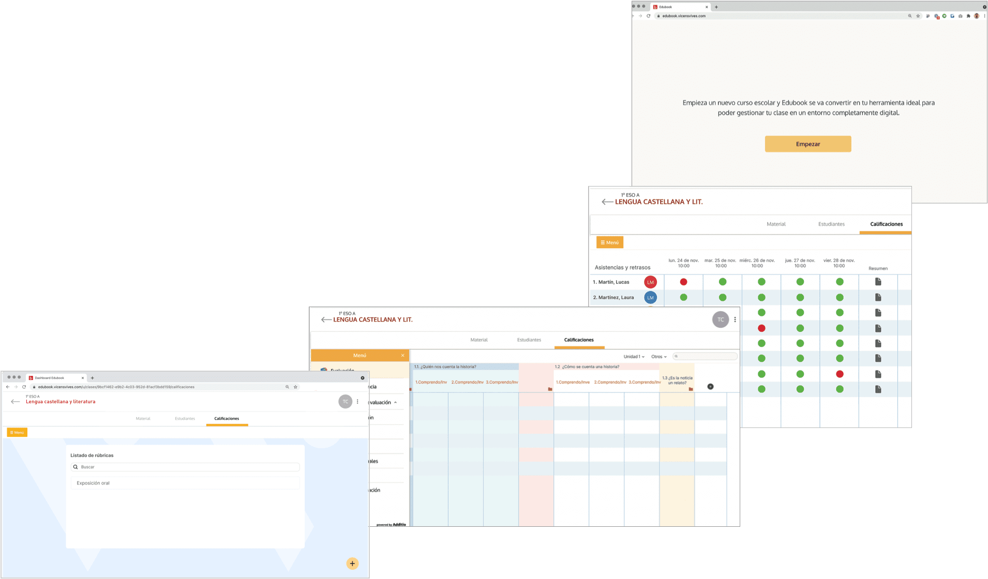
Task: Open extensions puzzle icon in Edubook browser
Action: coord(968,16)
